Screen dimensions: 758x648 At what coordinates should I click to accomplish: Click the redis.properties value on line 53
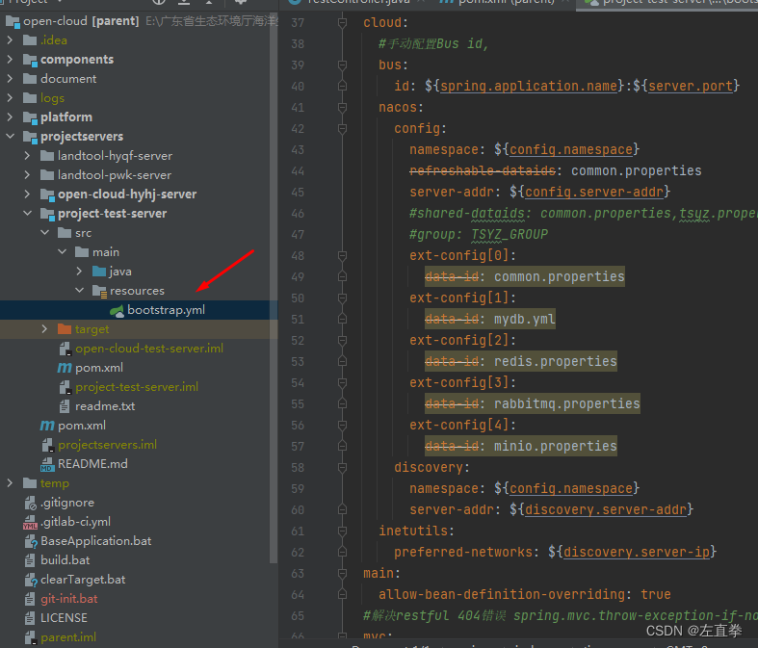(555, 361)
